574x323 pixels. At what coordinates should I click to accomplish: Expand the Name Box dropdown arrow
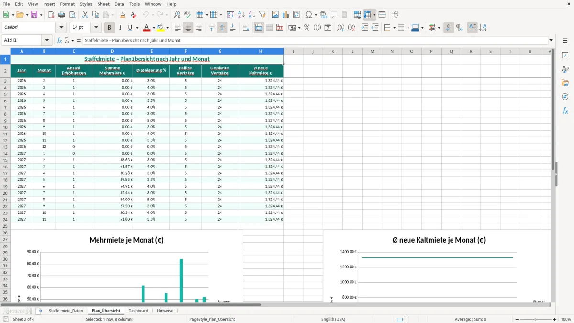[47, 40]
